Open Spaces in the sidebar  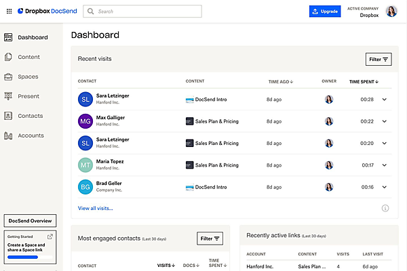(28, 77)
